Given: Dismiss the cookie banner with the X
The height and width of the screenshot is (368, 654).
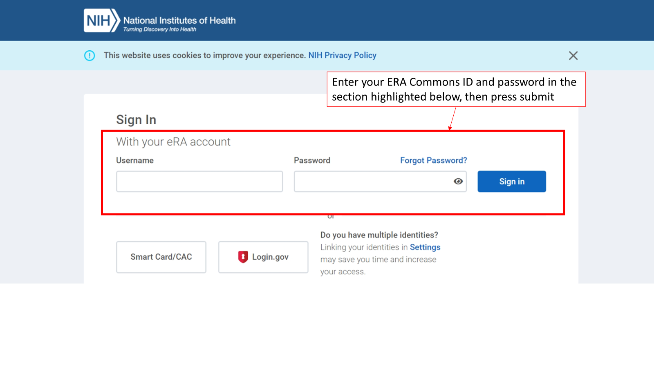Looking at the screenshot, I should tap(573, 56).
